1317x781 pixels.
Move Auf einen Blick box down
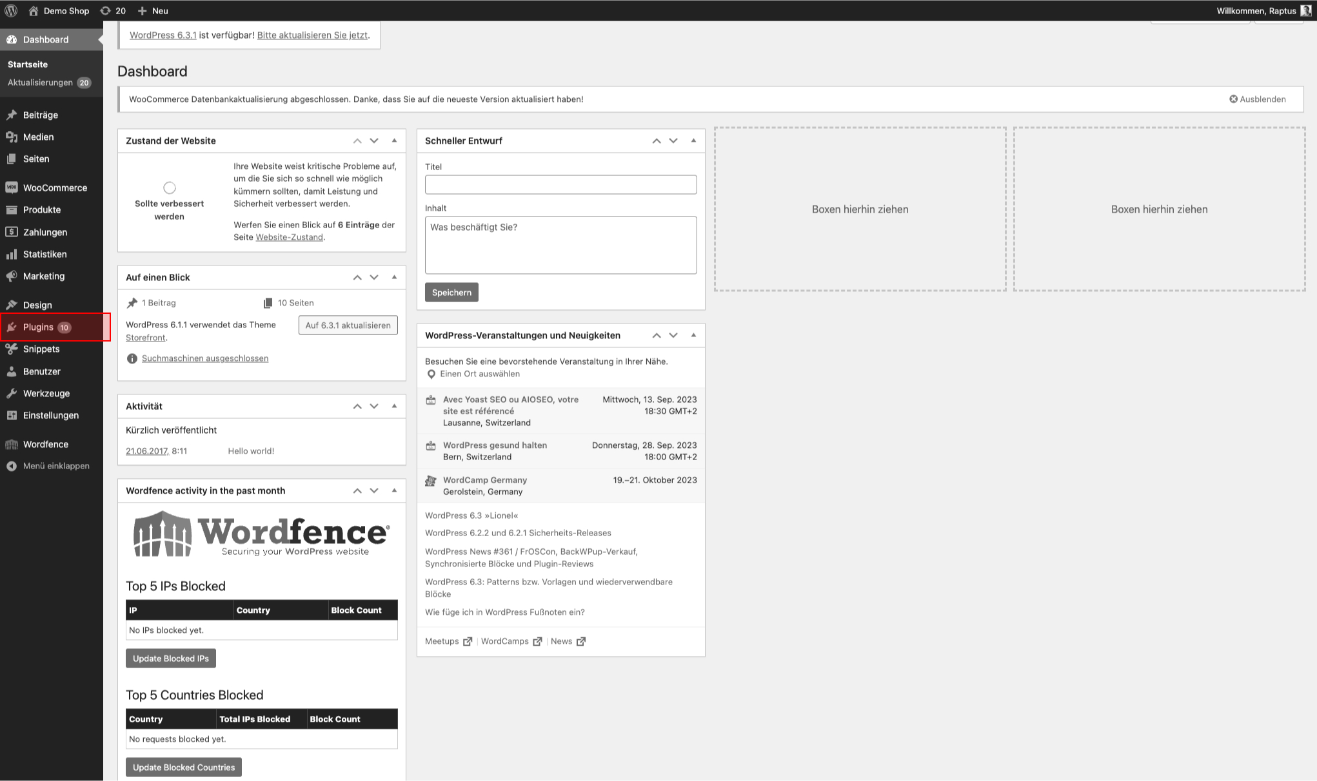(374, 277)
